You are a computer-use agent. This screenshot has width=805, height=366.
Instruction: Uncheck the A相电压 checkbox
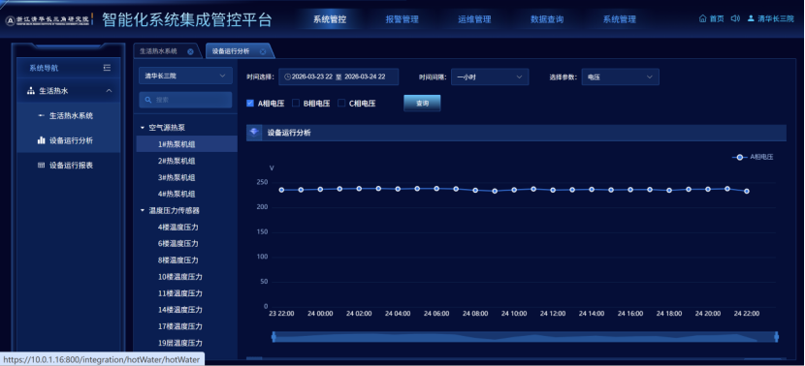250,103
